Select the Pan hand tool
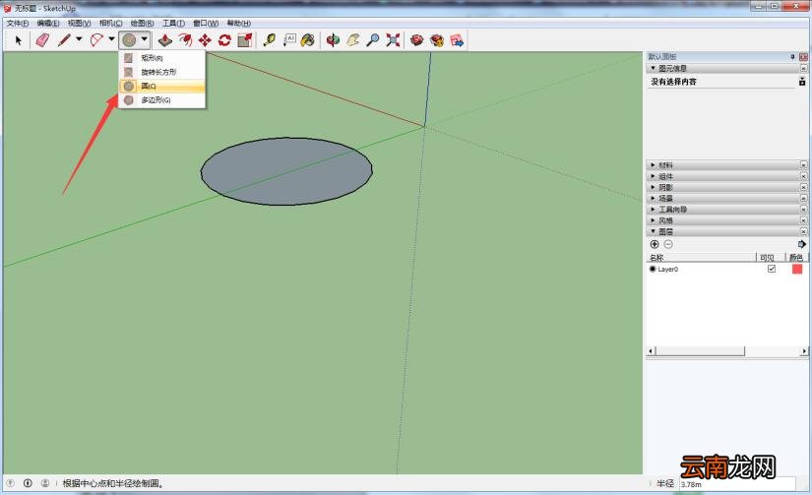Viewport: 812px width, 495px height. [x=353, y=40]
